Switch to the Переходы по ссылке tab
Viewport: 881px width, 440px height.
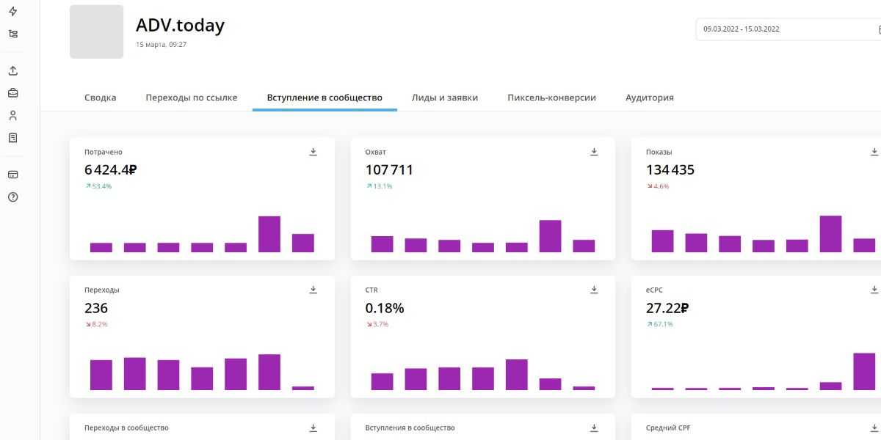pyautogui.click(x=191, y=98)
